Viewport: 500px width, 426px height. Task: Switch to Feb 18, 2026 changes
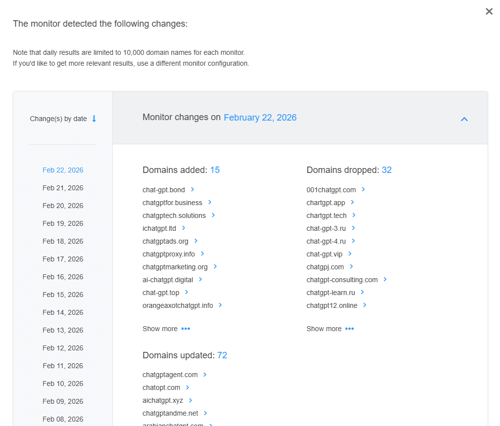point(63,241)
